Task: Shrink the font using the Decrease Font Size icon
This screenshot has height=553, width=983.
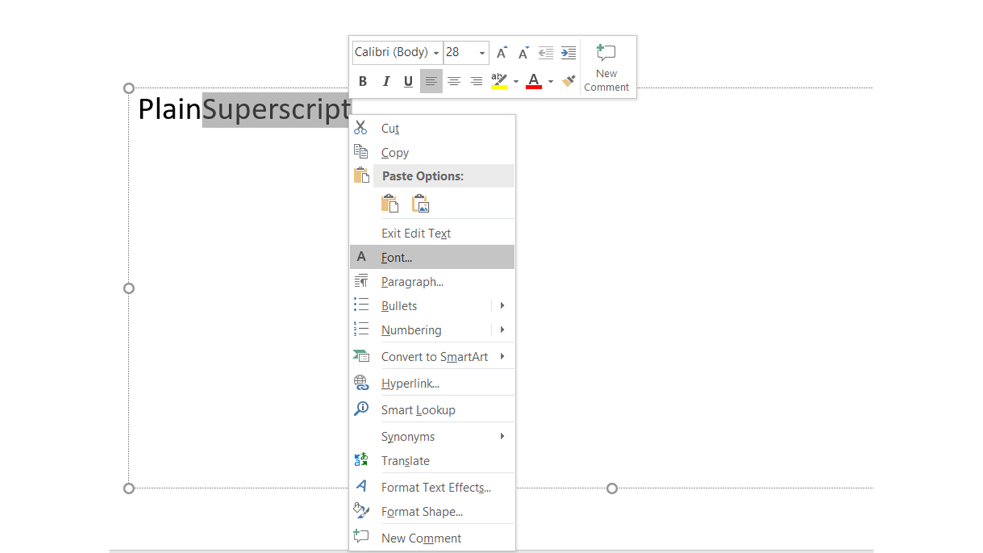Action: pos(523,53)
